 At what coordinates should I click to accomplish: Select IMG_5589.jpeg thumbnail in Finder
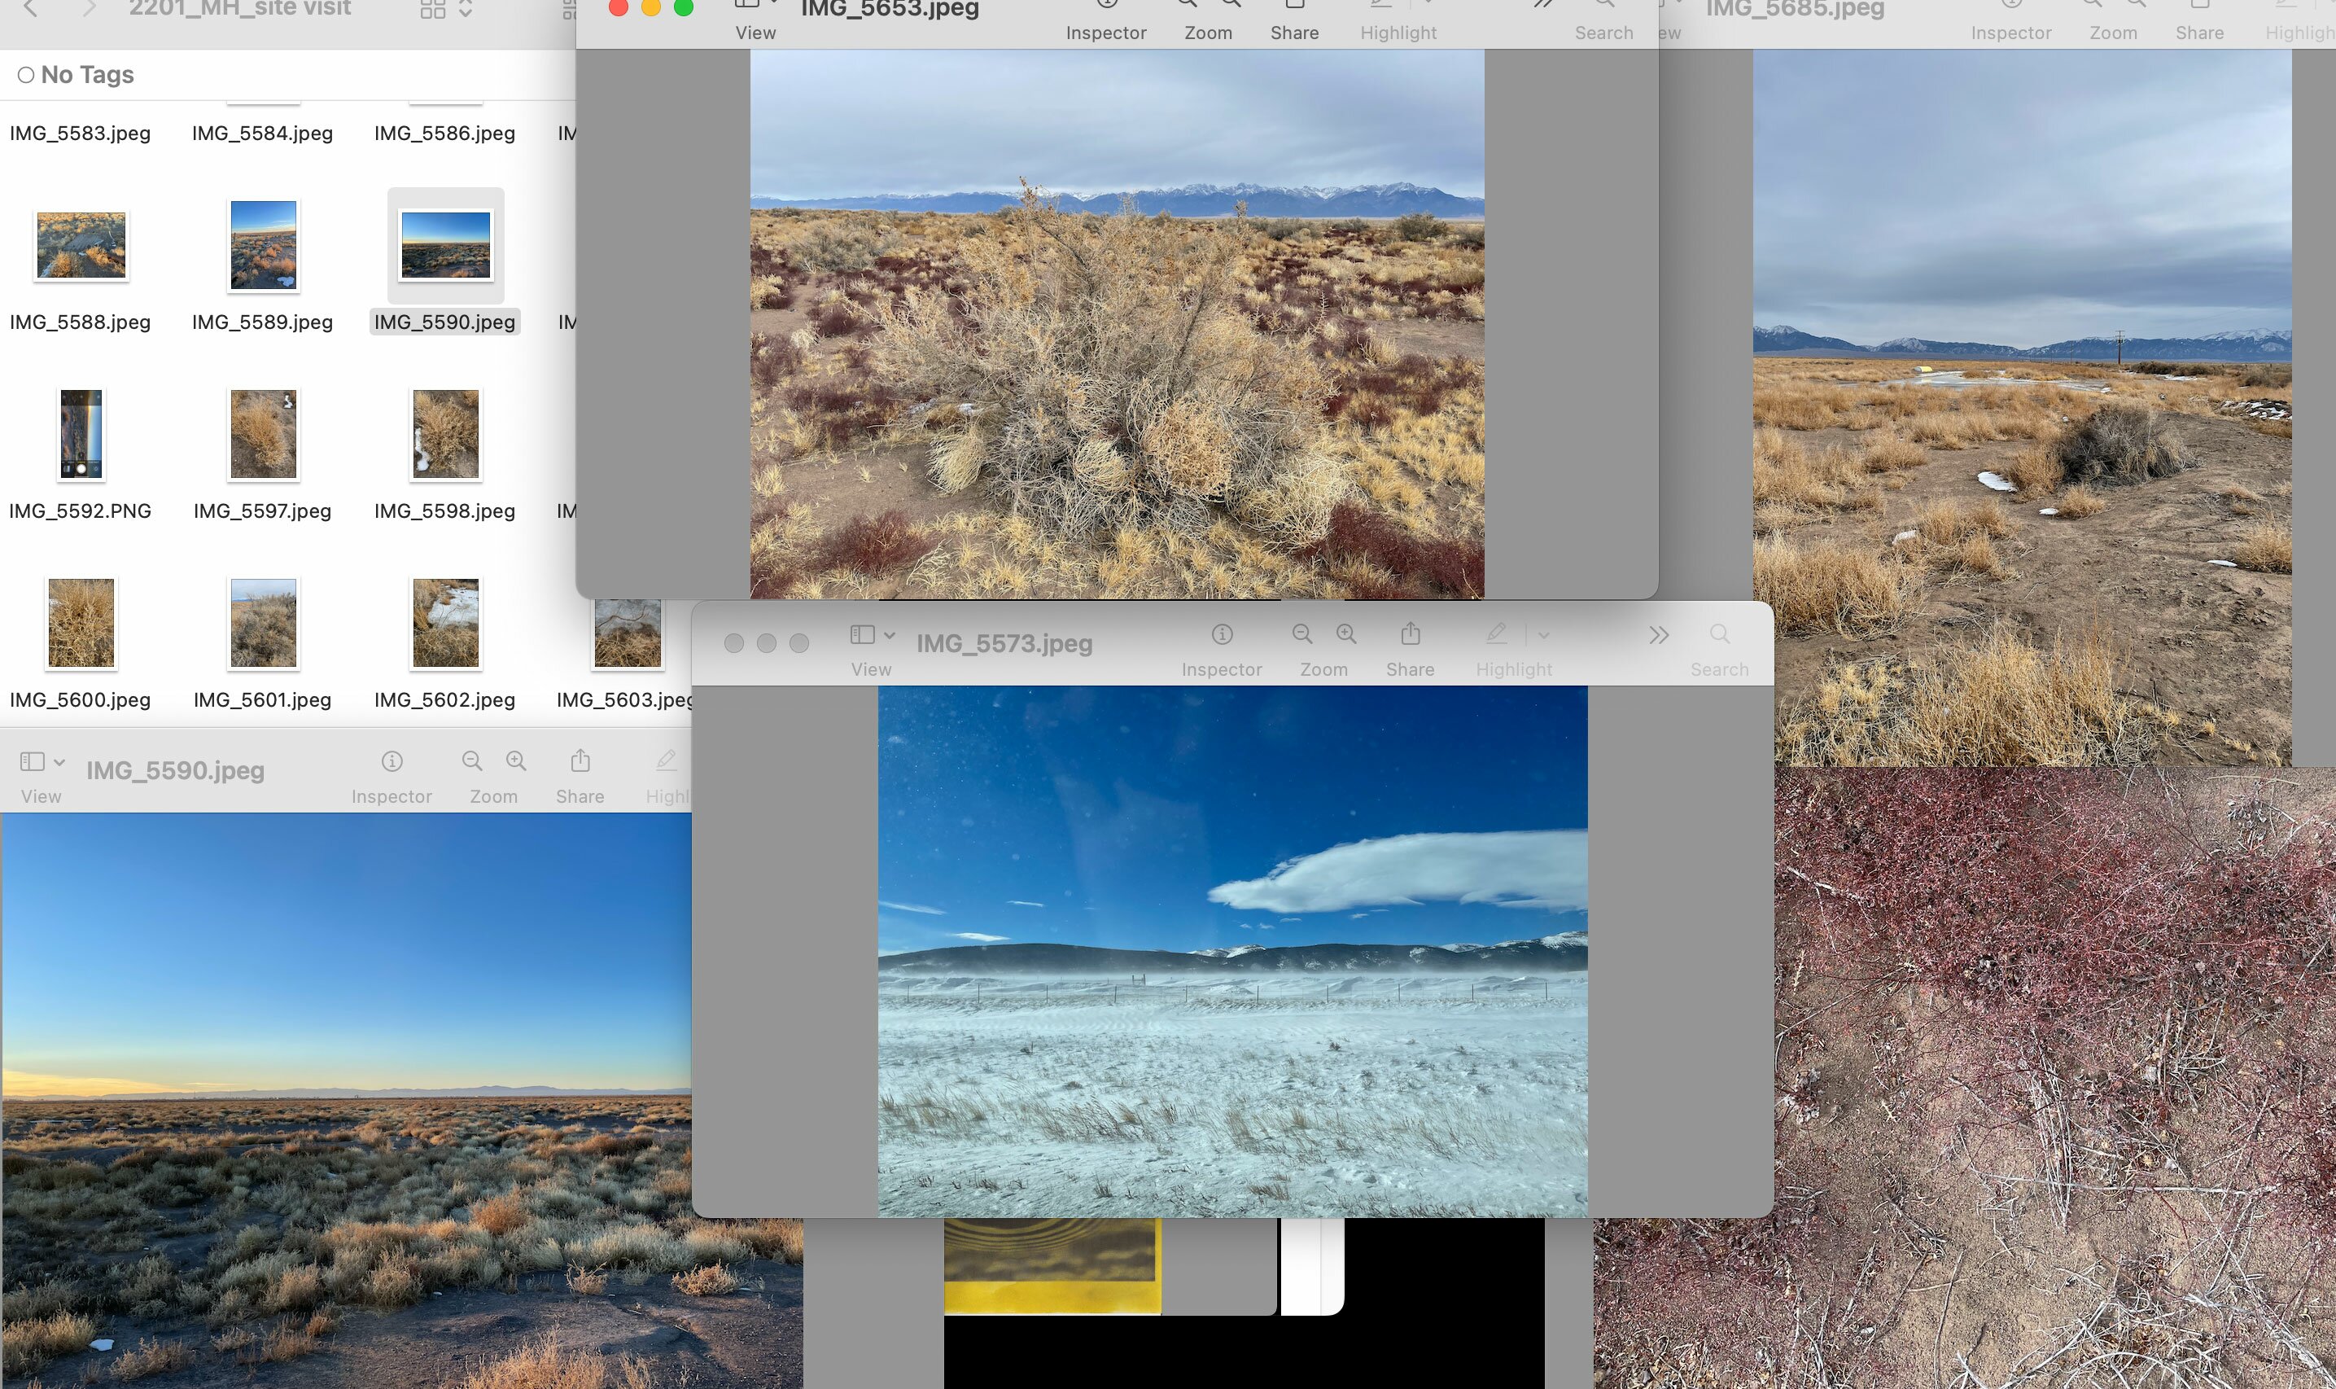click(263, 245)
